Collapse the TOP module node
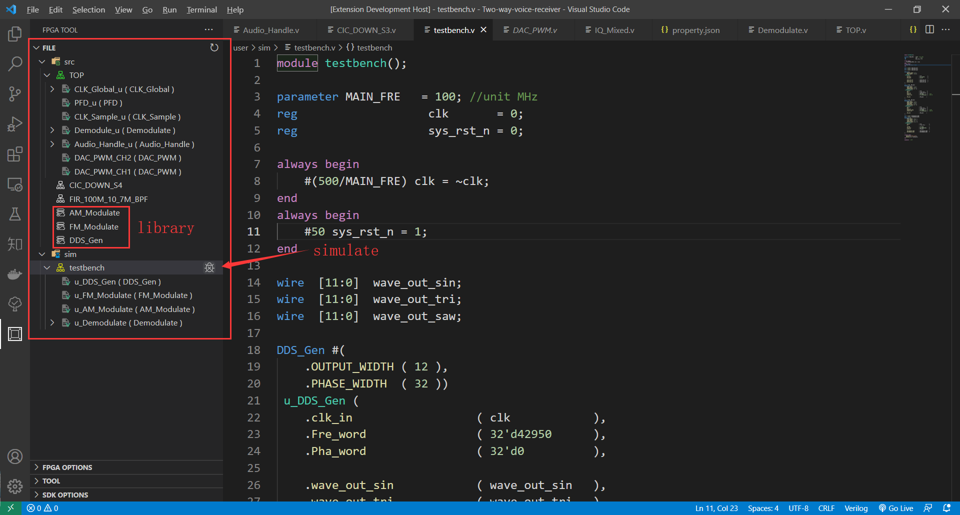The height and width of the screenshot is (515, 960). click(x=47, y=75)
